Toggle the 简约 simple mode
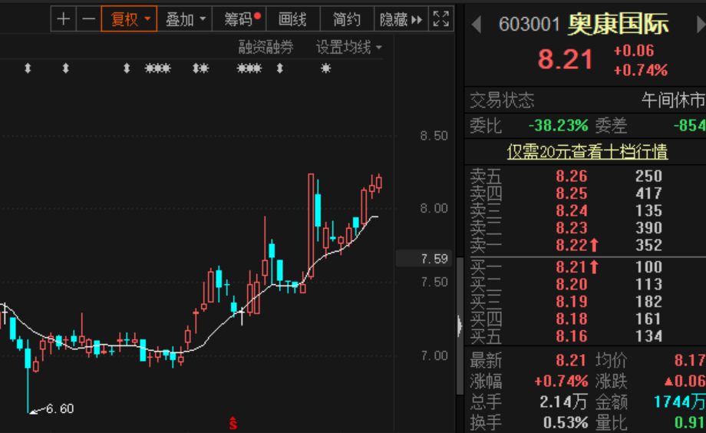Viewport: 706px width, 433px height. tap(347, 19)
